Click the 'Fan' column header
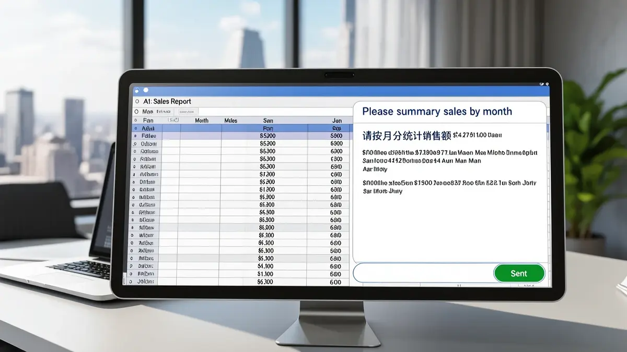This screenshot has width=627, height=352. [x=148, y=120]
